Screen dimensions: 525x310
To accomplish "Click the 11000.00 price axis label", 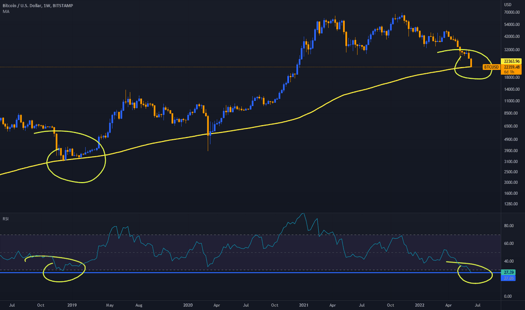I will [512, 101].
